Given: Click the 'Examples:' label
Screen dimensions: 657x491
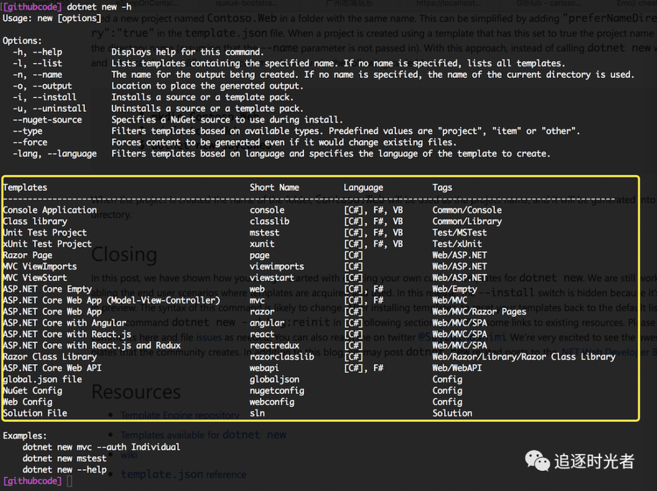Looking at the screenshot, I should (25, 436).
